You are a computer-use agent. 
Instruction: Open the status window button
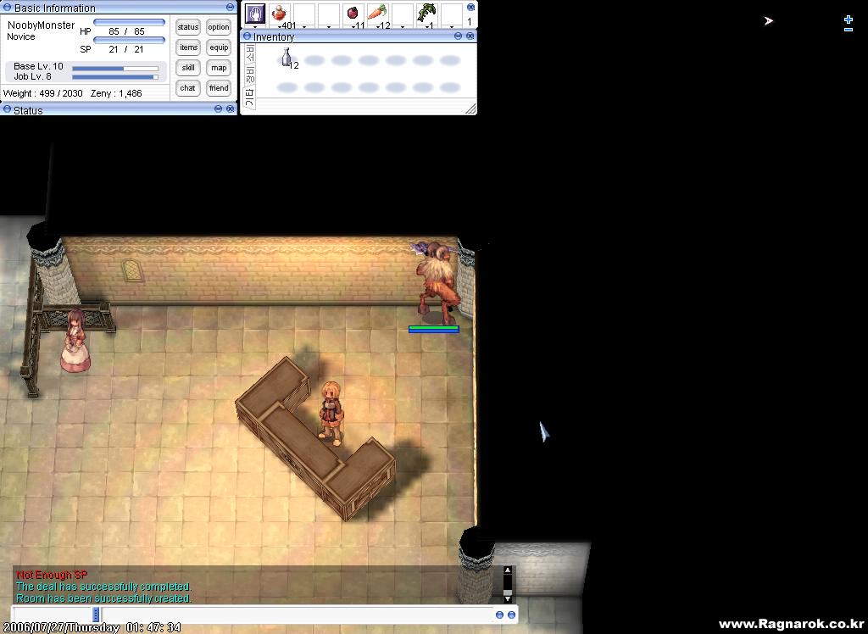pos(187,27)
